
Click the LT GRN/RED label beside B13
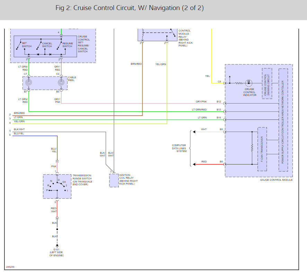199,110
